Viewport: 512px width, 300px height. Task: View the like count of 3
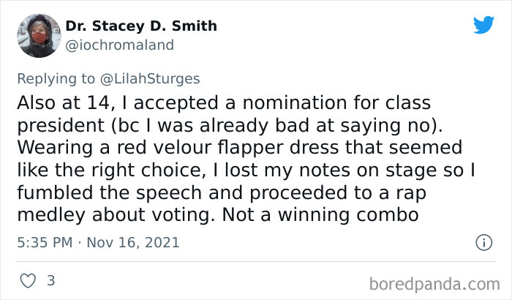click(50, 281)
